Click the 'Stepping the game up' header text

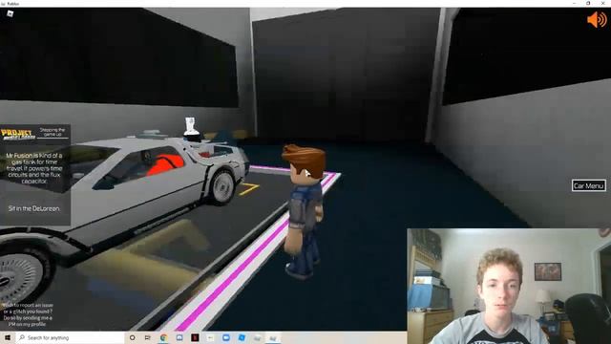(x=53, y=132)
